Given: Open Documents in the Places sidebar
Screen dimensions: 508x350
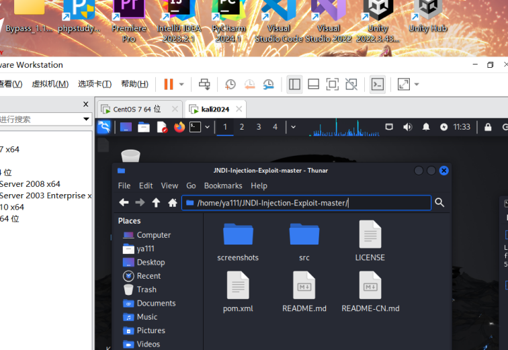Looking at the screenshot, I should pos(156,303).
